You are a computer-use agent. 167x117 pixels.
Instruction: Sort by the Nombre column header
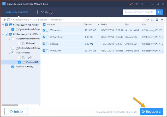point(51,25)
